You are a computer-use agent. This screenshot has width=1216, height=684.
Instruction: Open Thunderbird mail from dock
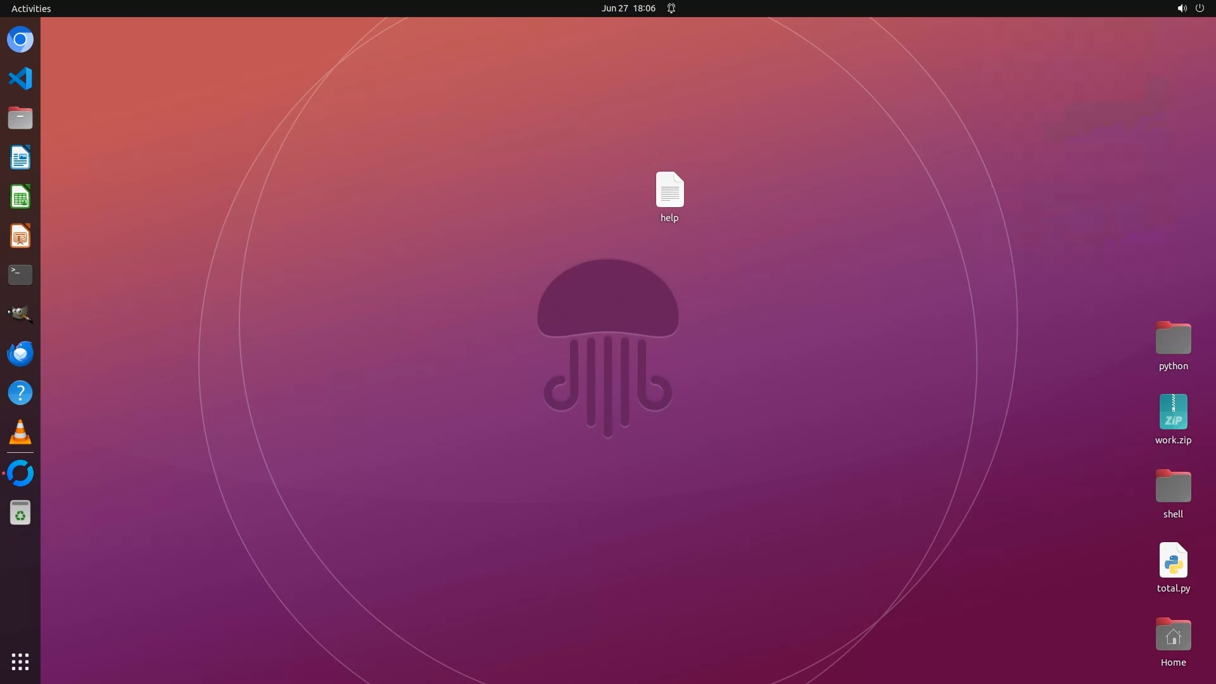coord(20,353)
